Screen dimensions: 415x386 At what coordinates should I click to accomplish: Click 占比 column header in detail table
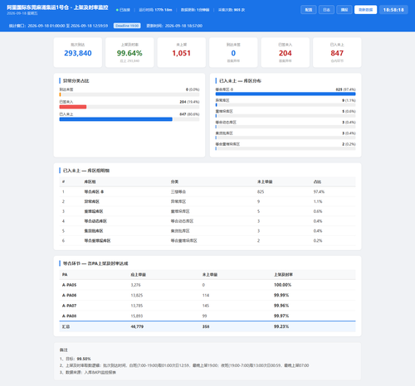[317, 181]
